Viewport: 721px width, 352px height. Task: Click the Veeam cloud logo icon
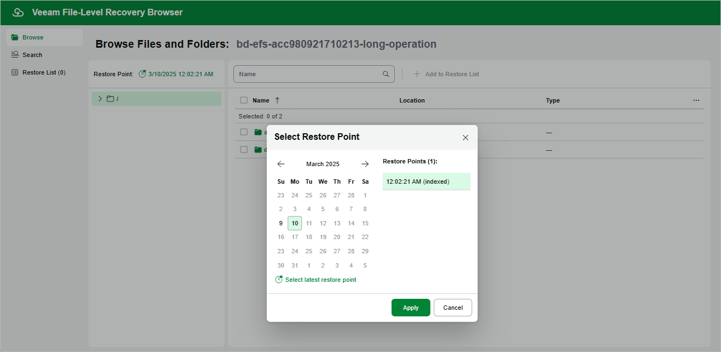pyautogui.click(x=18, y=13)
